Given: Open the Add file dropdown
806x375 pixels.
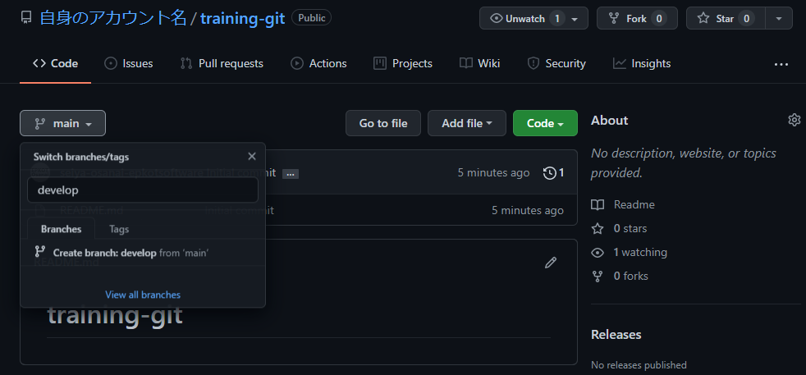Looking at the screenshot, I should [x=467, y=123].
